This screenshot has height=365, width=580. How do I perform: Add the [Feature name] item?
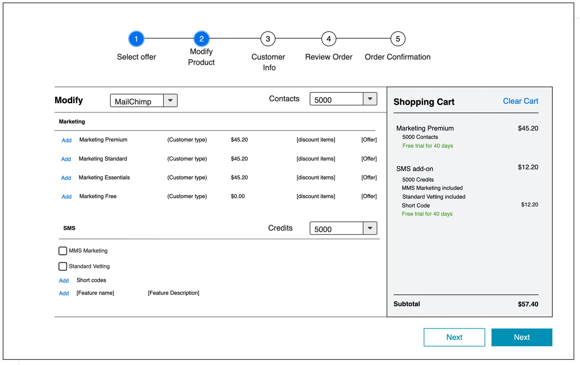[64, 293]
